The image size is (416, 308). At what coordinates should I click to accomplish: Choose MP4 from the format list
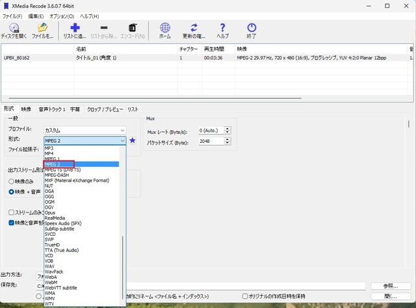81,153
